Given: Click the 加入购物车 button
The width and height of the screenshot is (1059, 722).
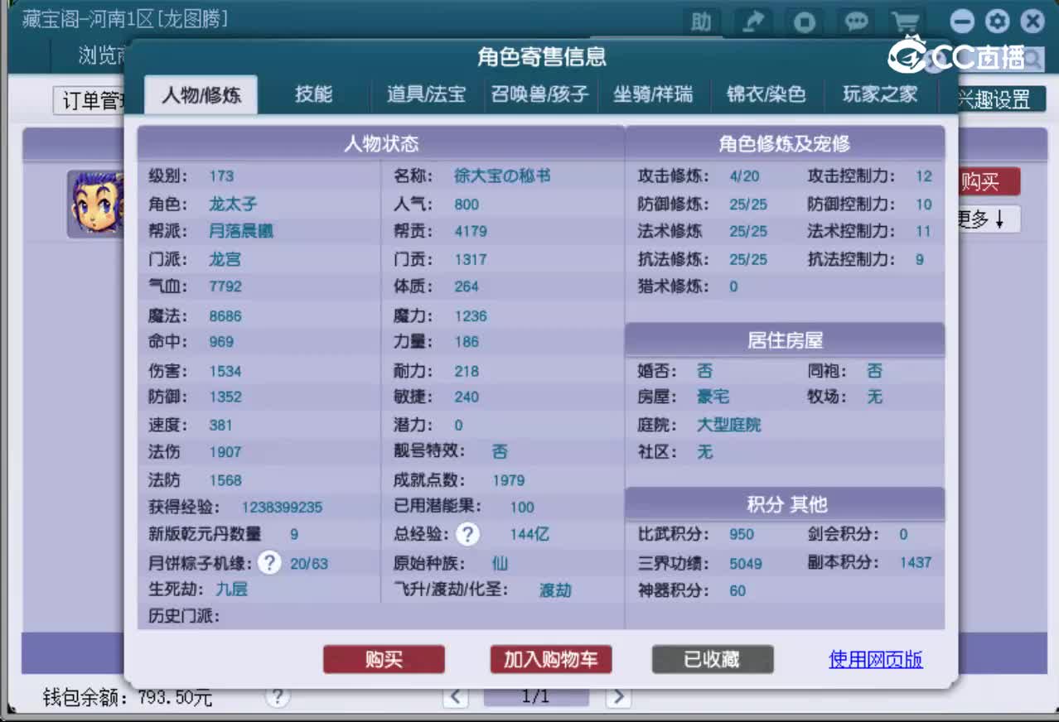Looking at the screenshot, I should pos(550,660).
